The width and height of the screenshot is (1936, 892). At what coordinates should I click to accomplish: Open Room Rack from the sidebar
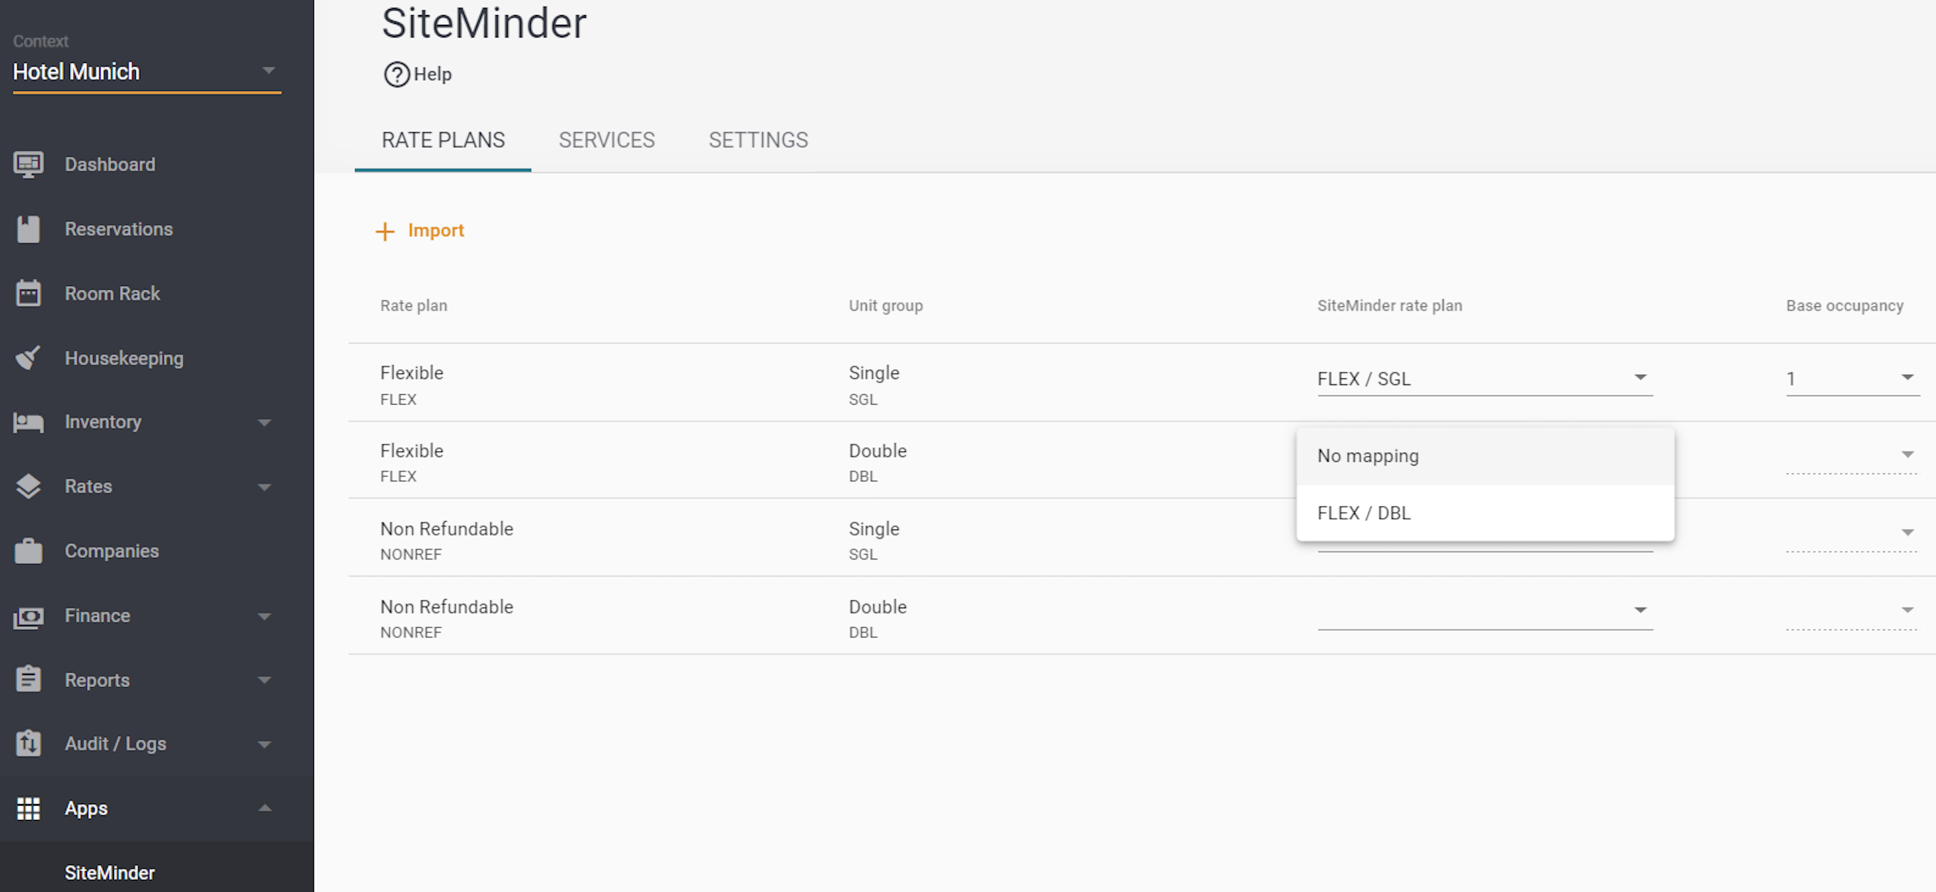point(113,294)
